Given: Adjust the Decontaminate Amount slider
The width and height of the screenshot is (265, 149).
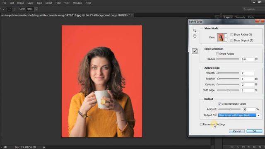Looking at the screenshot, I should click(x=231, y=109).
